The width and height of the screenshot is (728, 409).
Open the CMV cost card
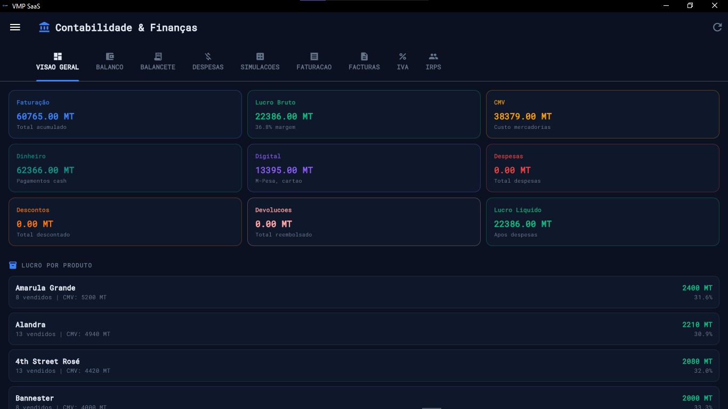[603, 114]
